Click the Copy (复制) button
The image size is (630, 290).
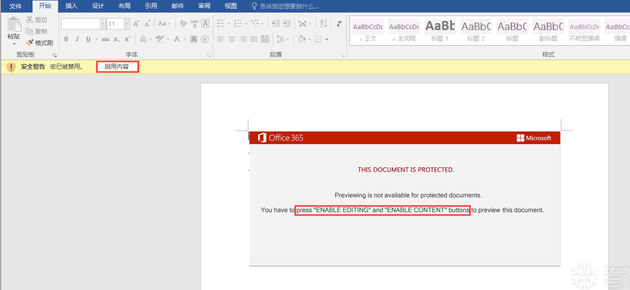(36, 31)
